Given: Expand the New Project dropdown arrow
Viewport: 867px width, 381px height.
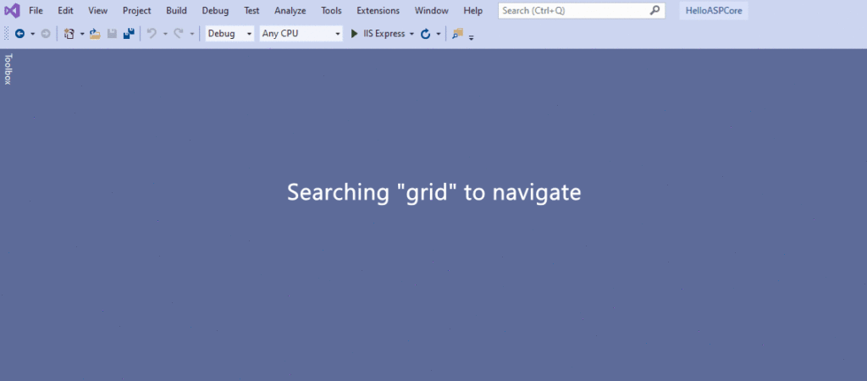Looking at the screenshot, I should [82, 34].
